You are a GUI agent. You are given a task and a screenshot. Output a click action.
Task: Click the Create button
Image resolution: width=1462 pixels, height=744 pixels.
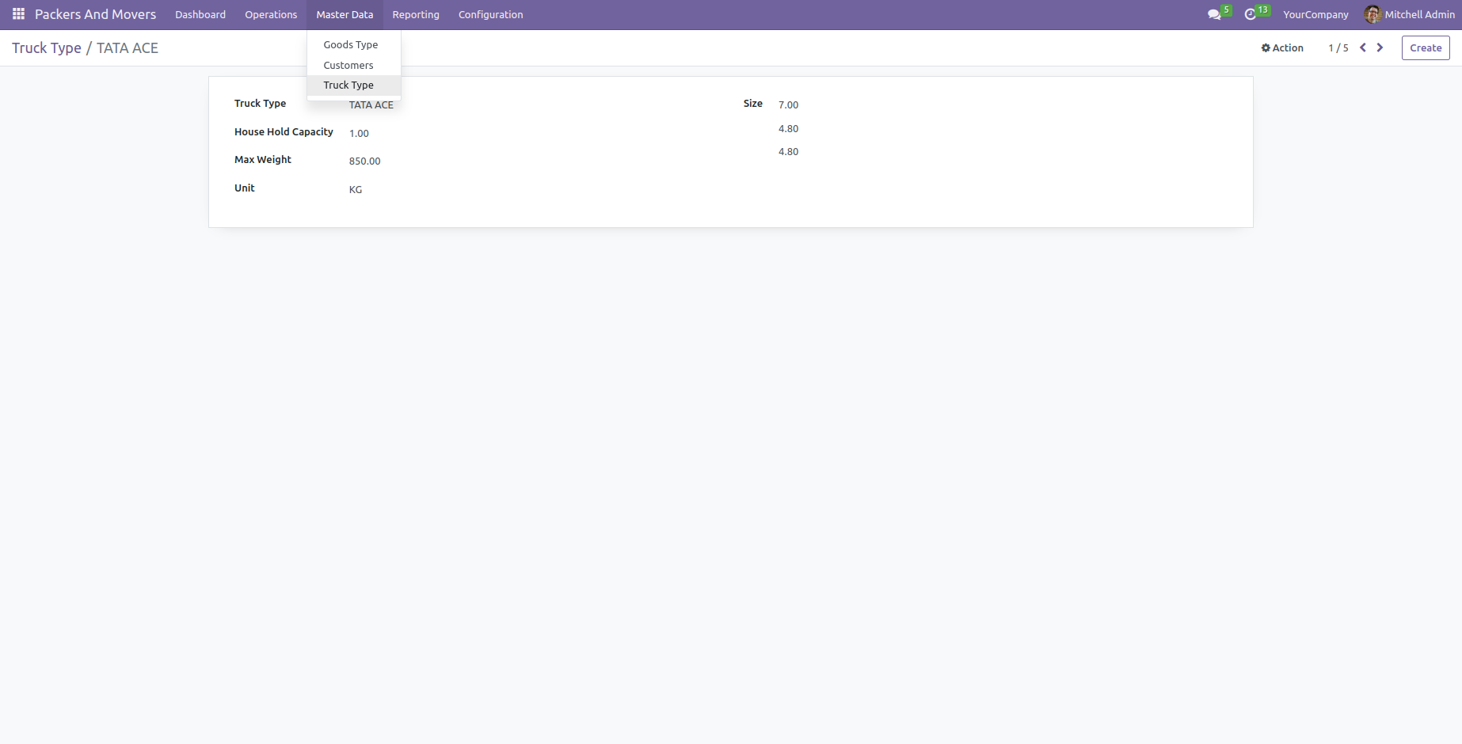coord(1426,47)
